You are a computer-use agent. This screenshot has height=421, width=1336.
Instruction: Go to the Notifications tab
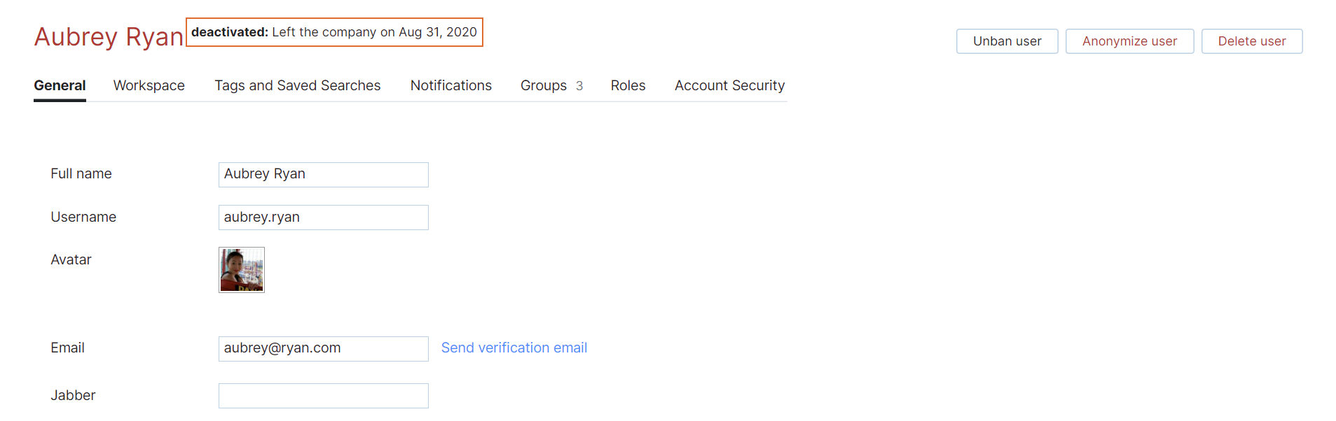point(450,85)
